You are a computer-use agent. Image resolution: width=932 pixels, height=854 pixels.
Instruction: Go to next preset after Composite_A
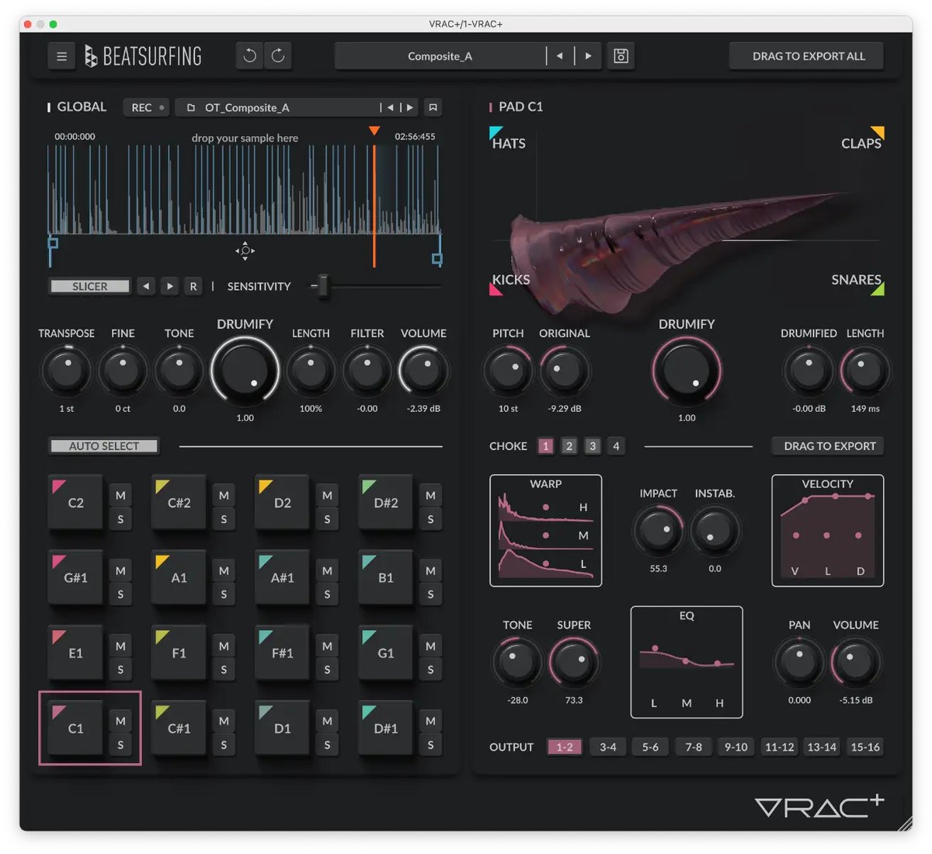pyautogui.click(x=588, y=56)
